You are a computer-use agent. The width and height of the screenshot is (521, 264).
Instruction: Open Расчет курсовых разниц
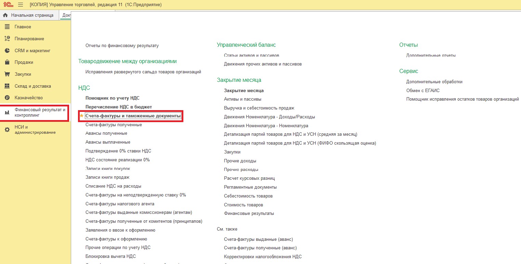[249, 178]
